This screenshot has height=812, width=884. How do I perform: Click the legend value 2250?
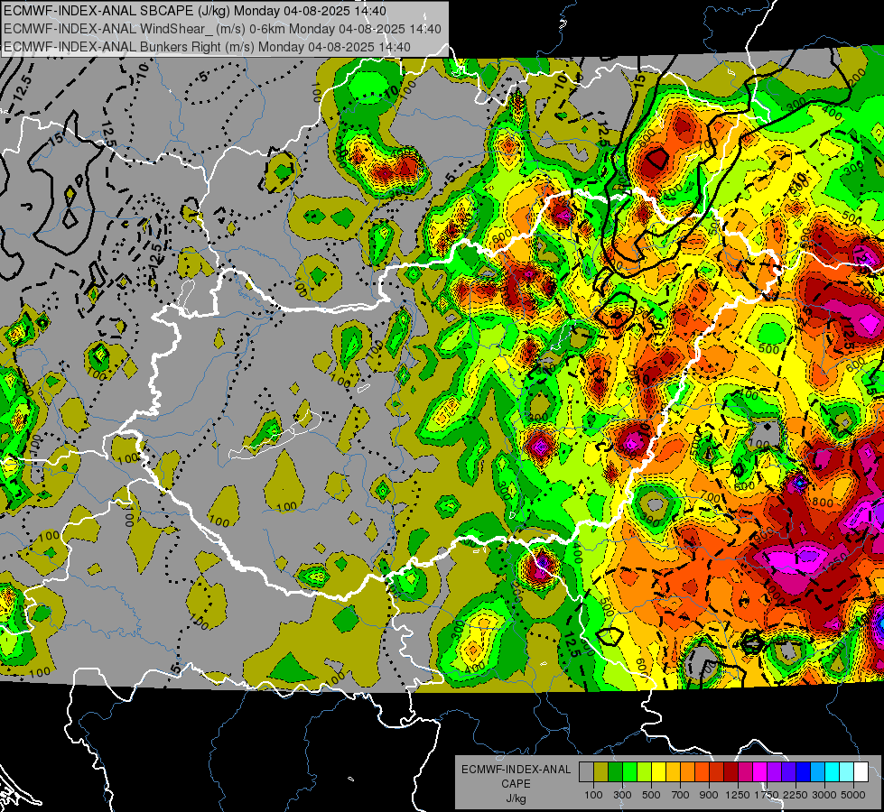tap(796, 795)
